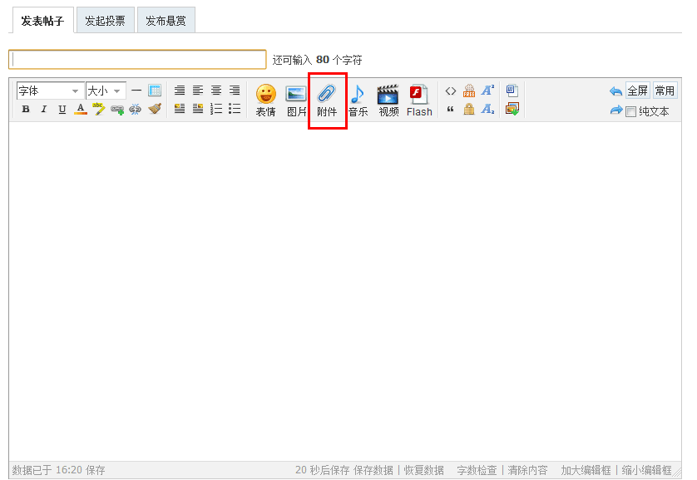
Task: Click the 恢复数据 restore data link
Action: click(424, 470)
